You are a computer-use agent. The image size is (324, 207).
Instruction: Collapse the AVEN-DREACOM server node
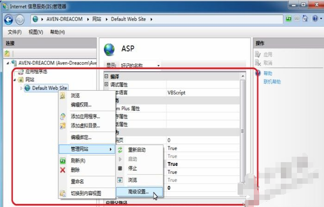[8, 63]
